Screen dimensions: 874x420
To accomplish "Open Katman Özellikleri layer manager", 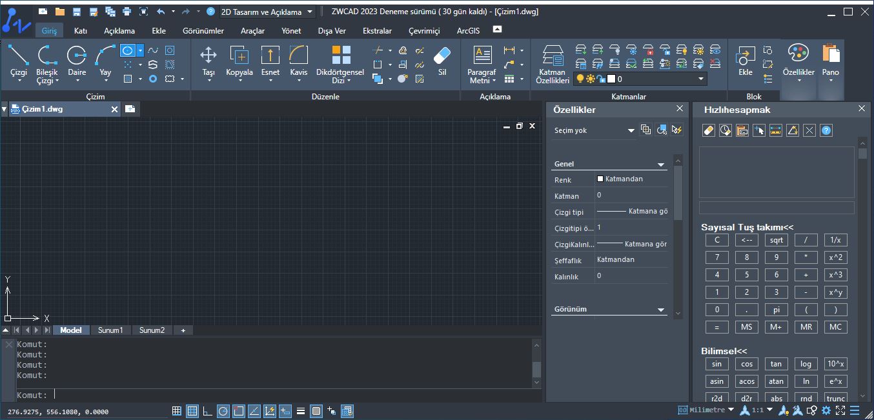I will pyautogui.click(x=553, y=63).
